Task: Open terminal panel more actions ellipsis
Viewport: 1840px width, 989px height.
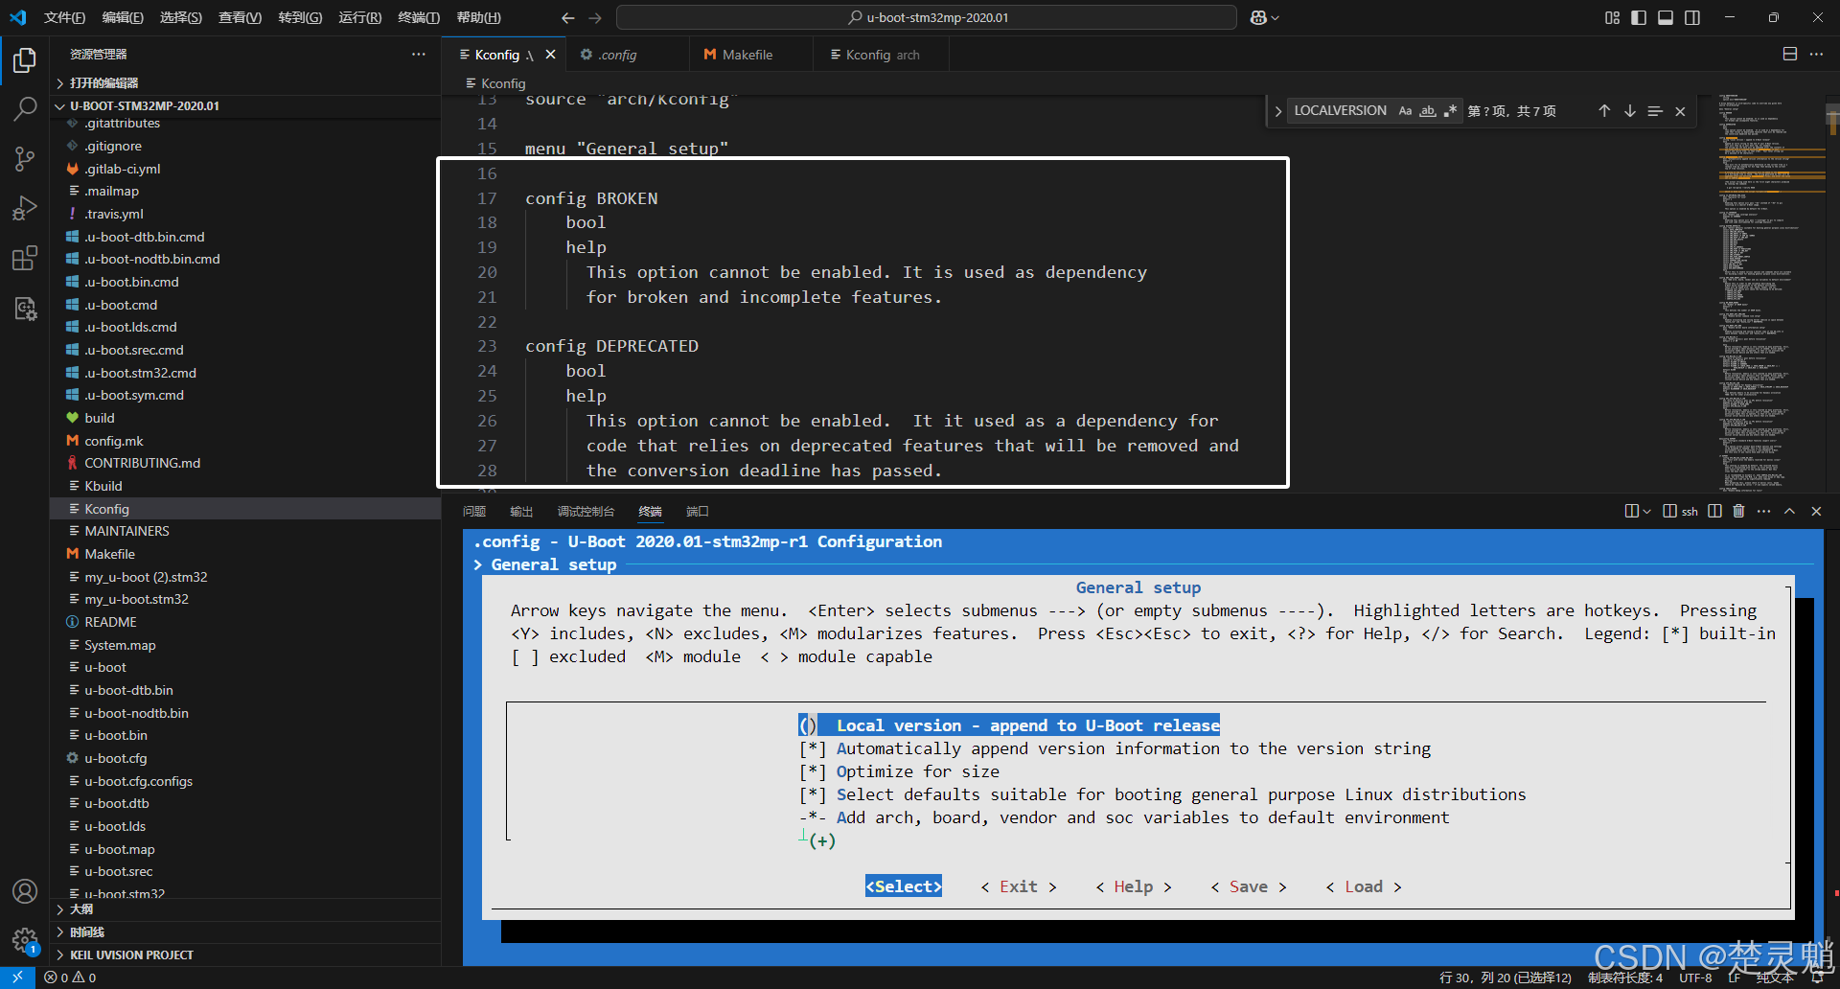Action: pos(1763,511)
